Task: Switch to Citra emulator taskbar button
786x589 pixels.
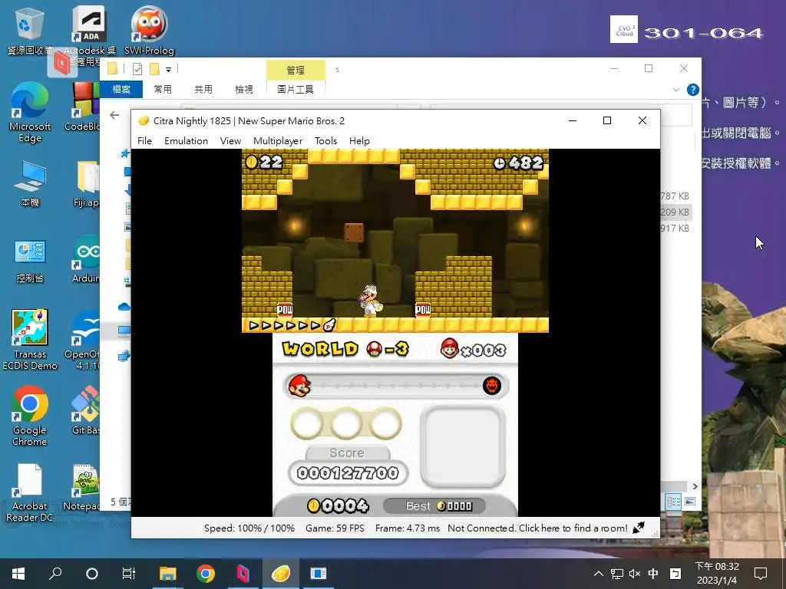Action: click(281, 573)
